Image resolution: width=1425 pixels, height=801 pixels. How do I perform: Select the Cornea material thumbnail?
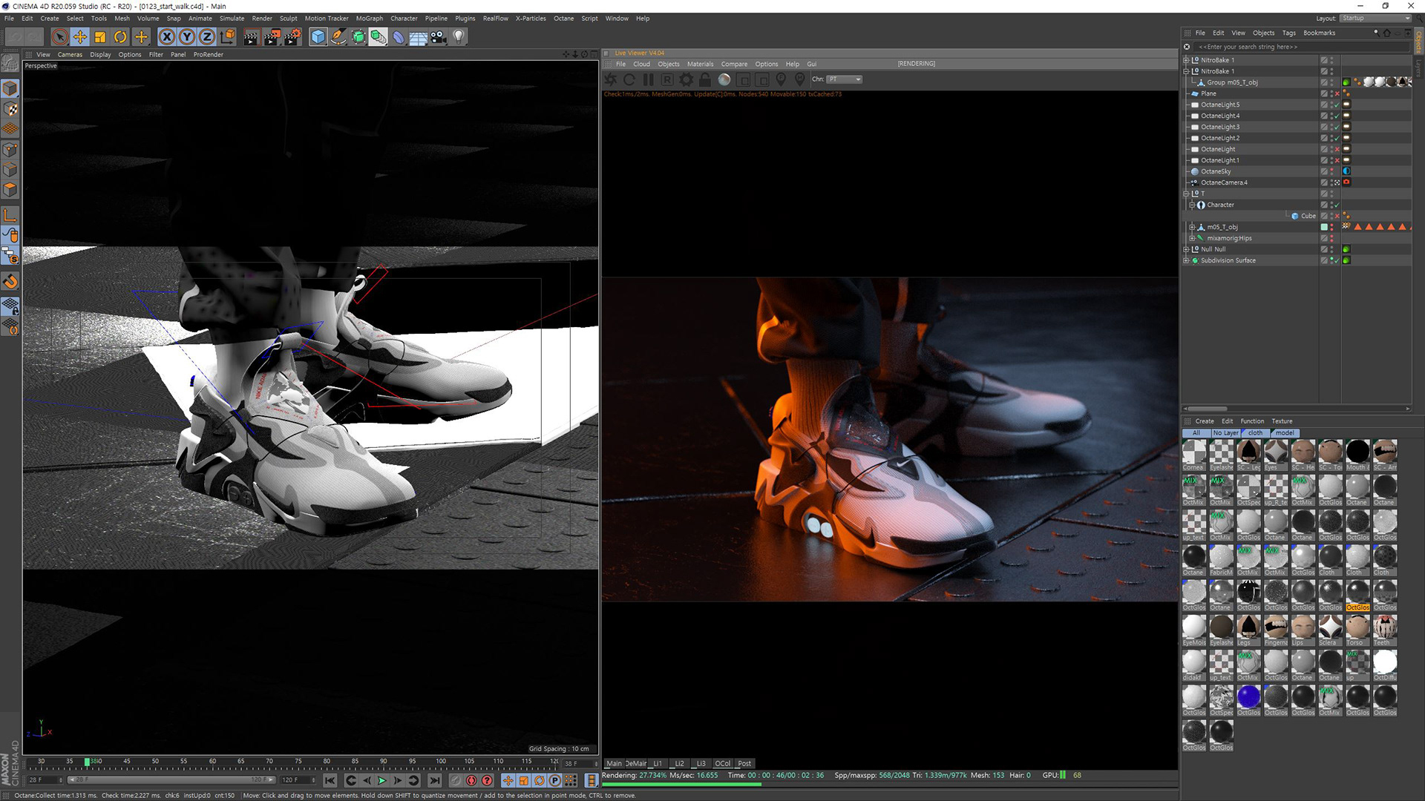tap(1193, 455)
